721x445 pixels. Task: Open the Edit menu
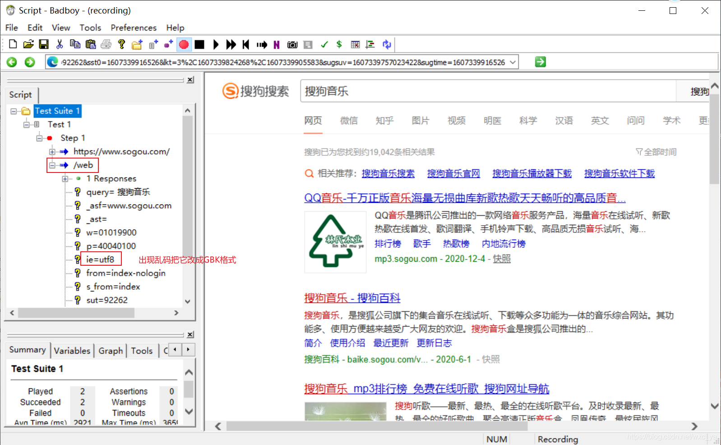click(x=35, y=27)
